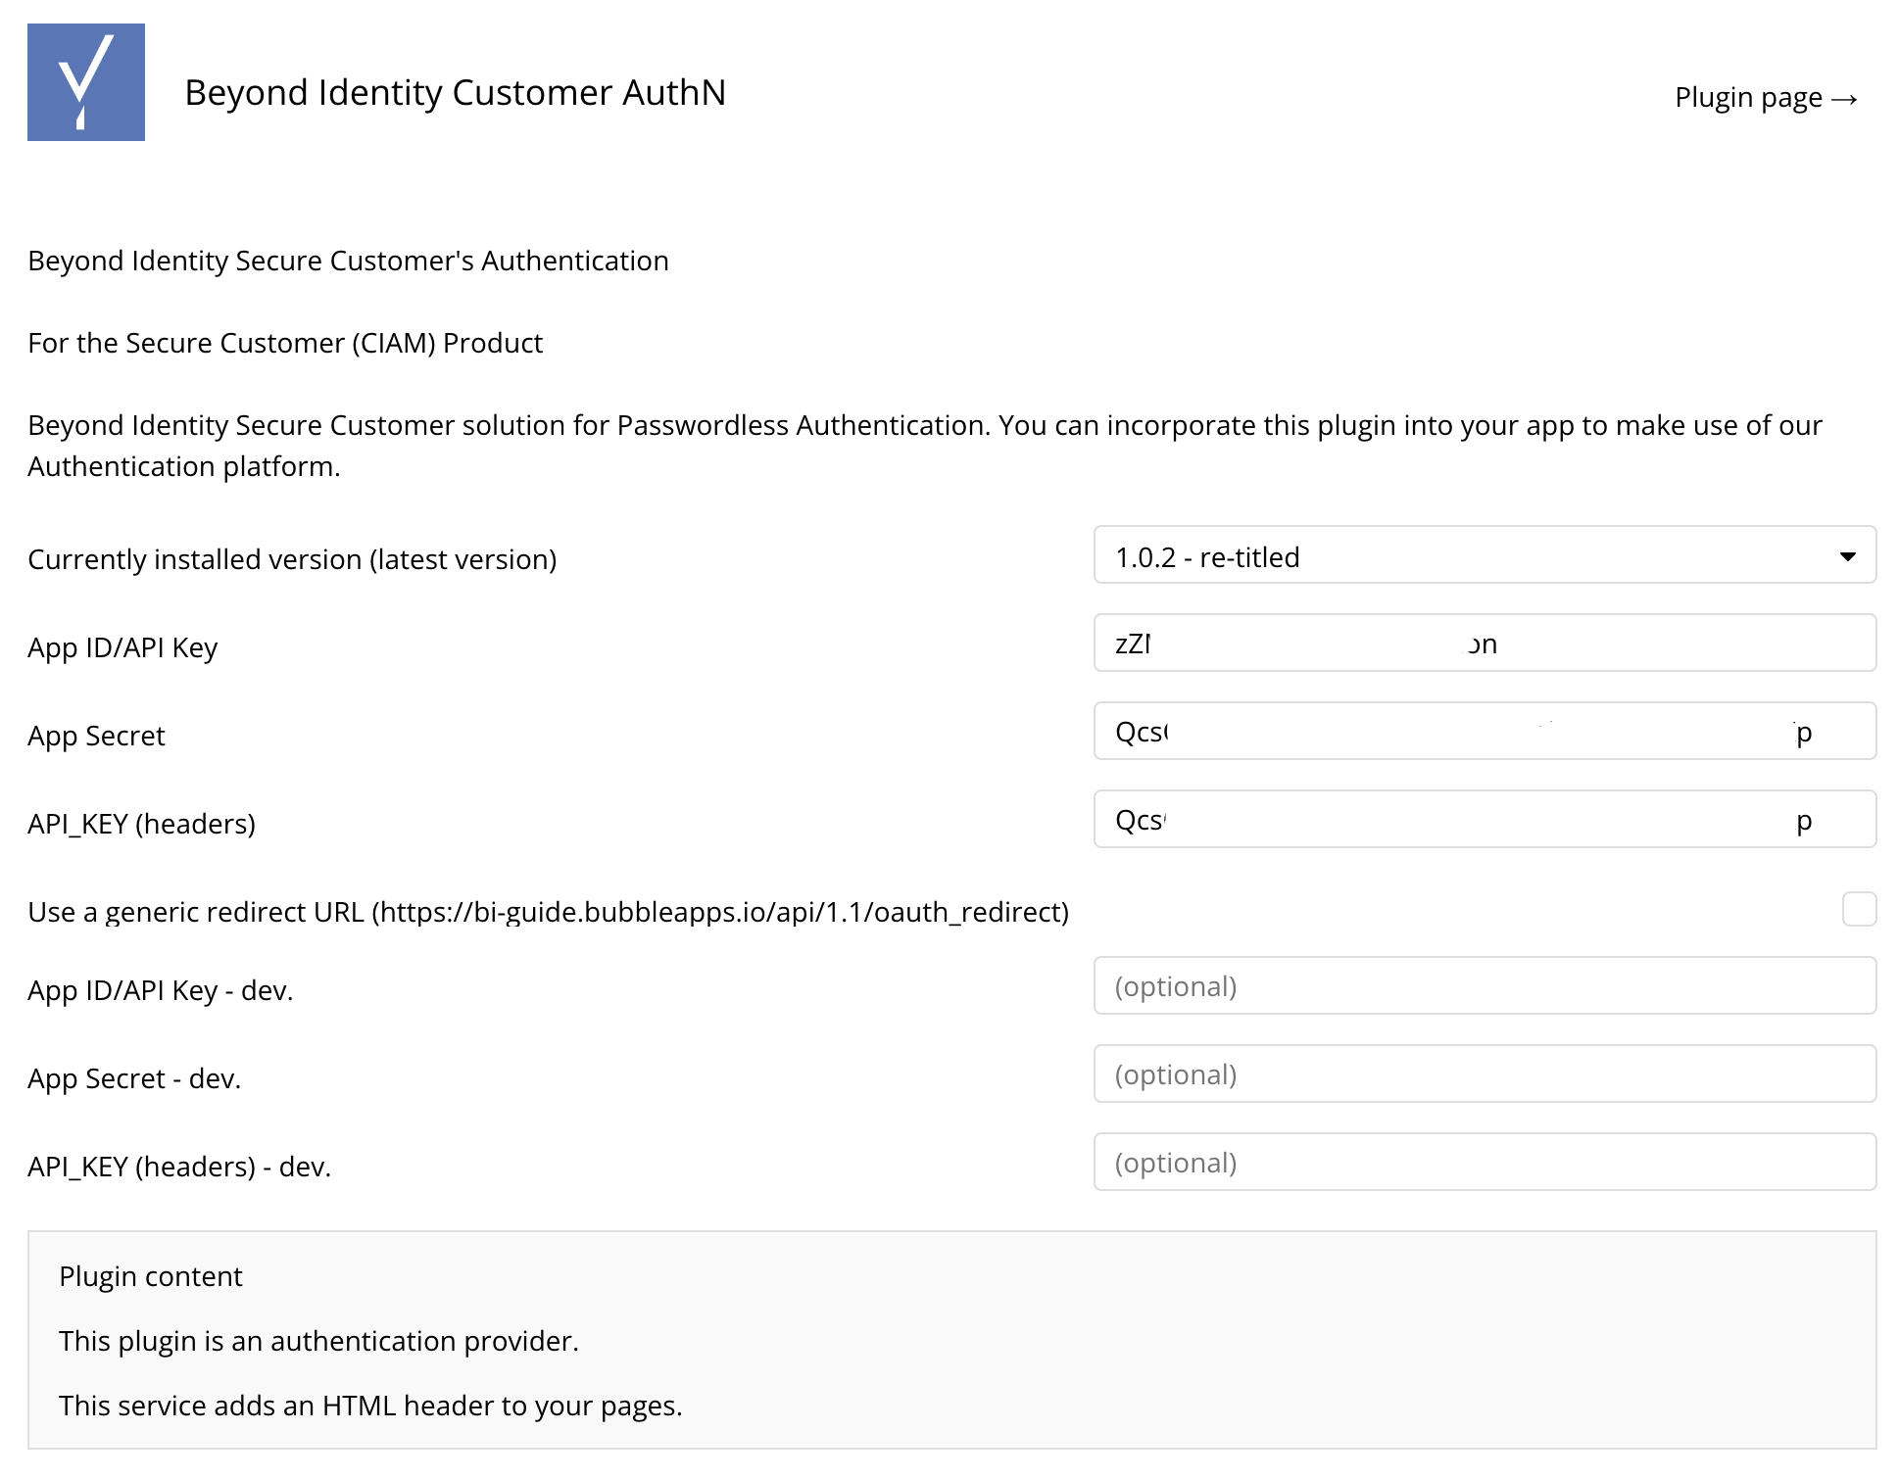Viewport: 1899px width, 1479px height.
Task: Click the App ID/API Key input field
Action: click(x=1485, y=644)
